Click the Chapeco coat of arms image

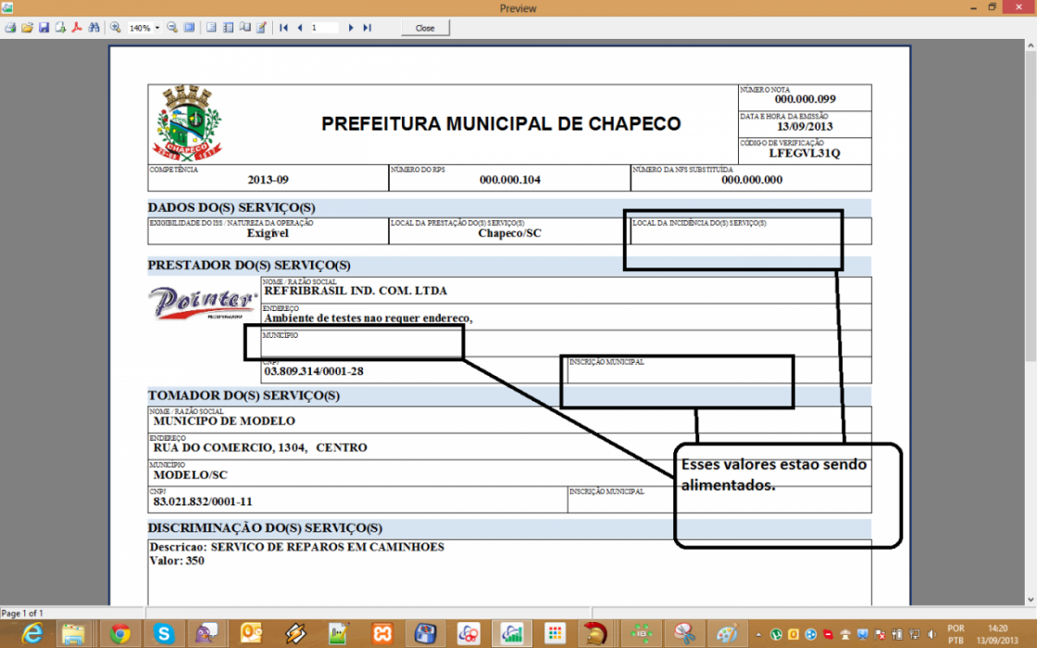188,124
